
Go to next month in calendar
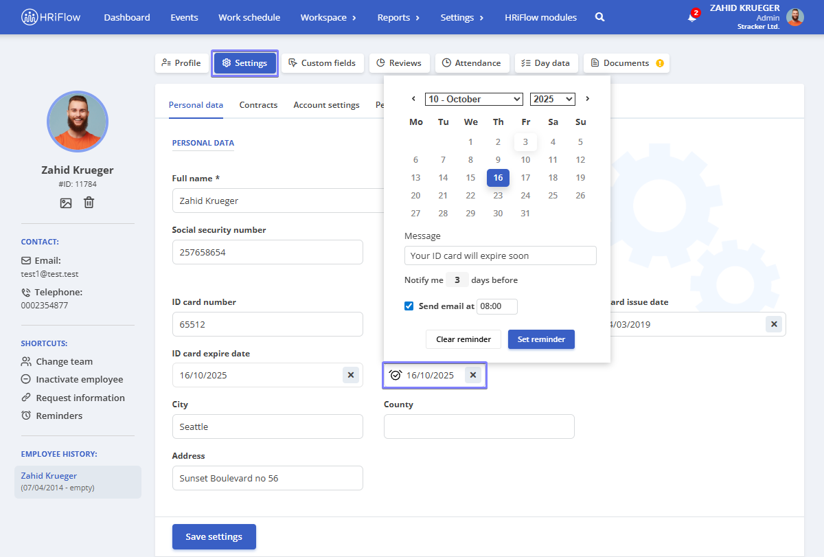[588, 99]
